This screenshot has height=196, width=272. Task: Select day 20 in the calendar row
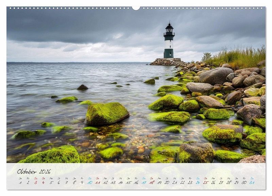pyautogui.click(x=167, y=182)
